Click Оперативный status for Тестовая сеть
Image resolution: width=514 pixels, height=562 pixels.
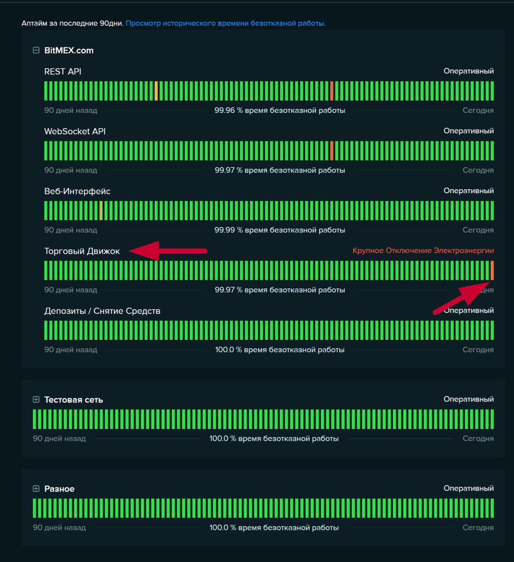(x=468, y=399)
